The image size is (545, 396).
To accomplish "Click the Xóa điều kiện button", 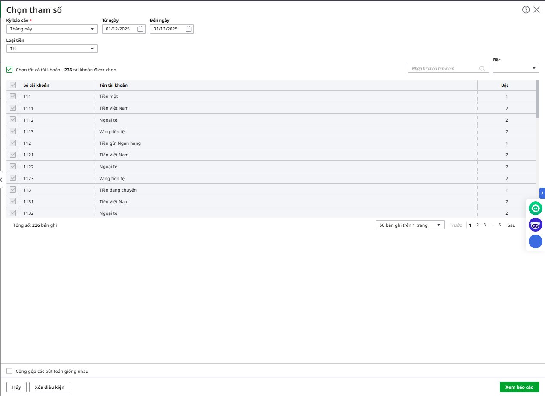I will click(x=49, y=387).
